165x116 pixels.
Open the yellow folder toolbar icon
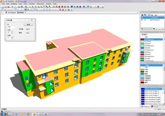pos(5,7)
